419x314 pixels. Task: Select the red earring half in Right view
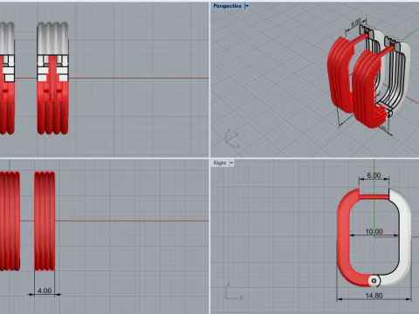click(343, 238)
